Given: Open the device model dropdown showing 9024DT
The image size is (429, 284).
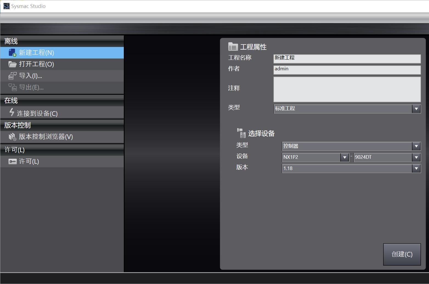Looking at the screenshot, I should tap(387, 157).
